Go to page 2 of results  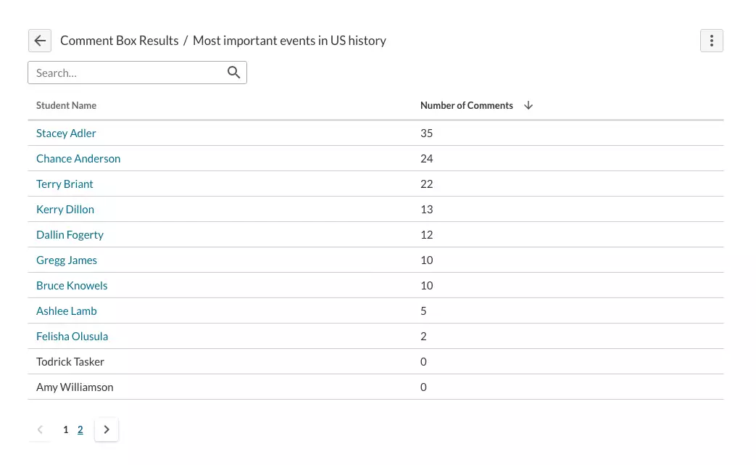(80, 429)
